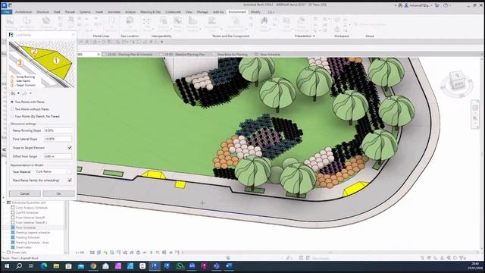This screenshot has width=485, height=273.
Task: Click the Cancel button in Curb Ramp dialog
Action: [x=25, y=194]
